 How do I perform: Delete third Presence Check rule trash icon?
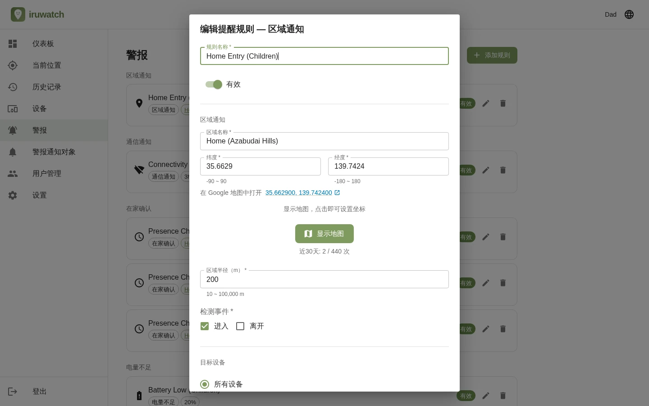(503, 329)
